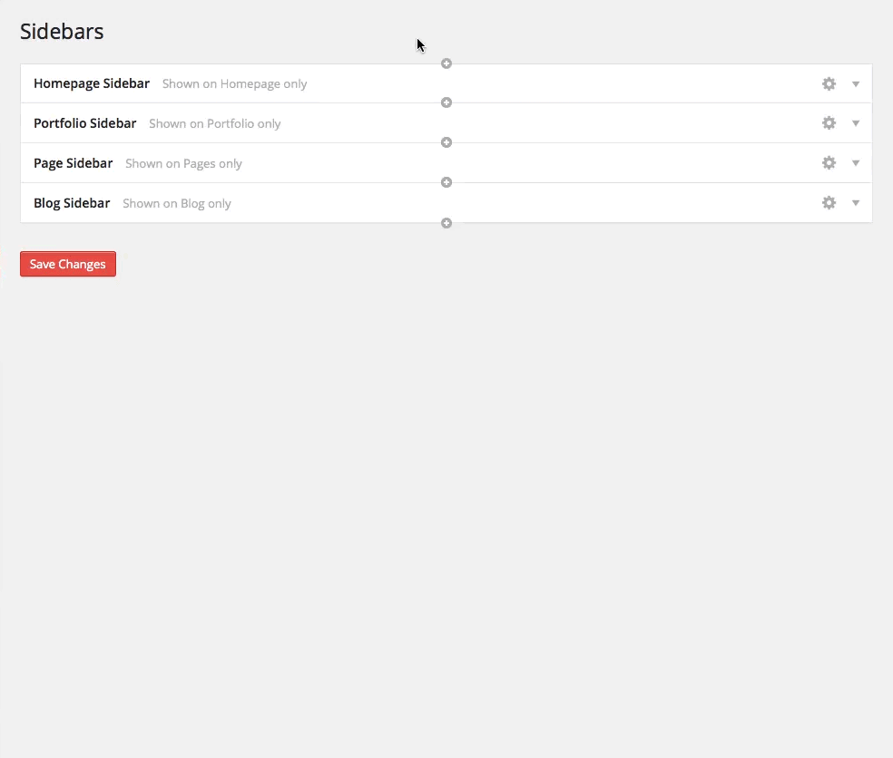893x758 pixels.
Task: Select the Blog Sidebar title
Action: [x=72, y=203]
